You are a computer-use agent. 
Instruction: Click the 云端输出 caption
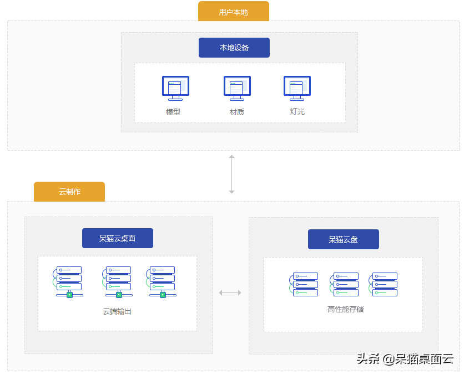[x=117, y=311]
